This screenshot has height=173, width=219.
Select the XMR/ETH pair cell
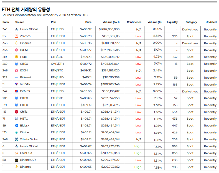click(57, 64)
